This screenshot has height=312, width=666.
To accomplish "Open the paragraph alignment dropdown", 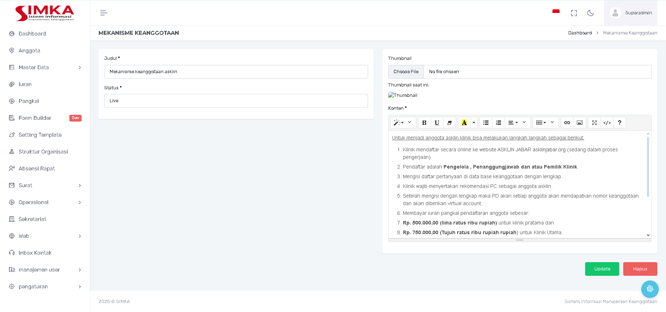I will (517, 123).
